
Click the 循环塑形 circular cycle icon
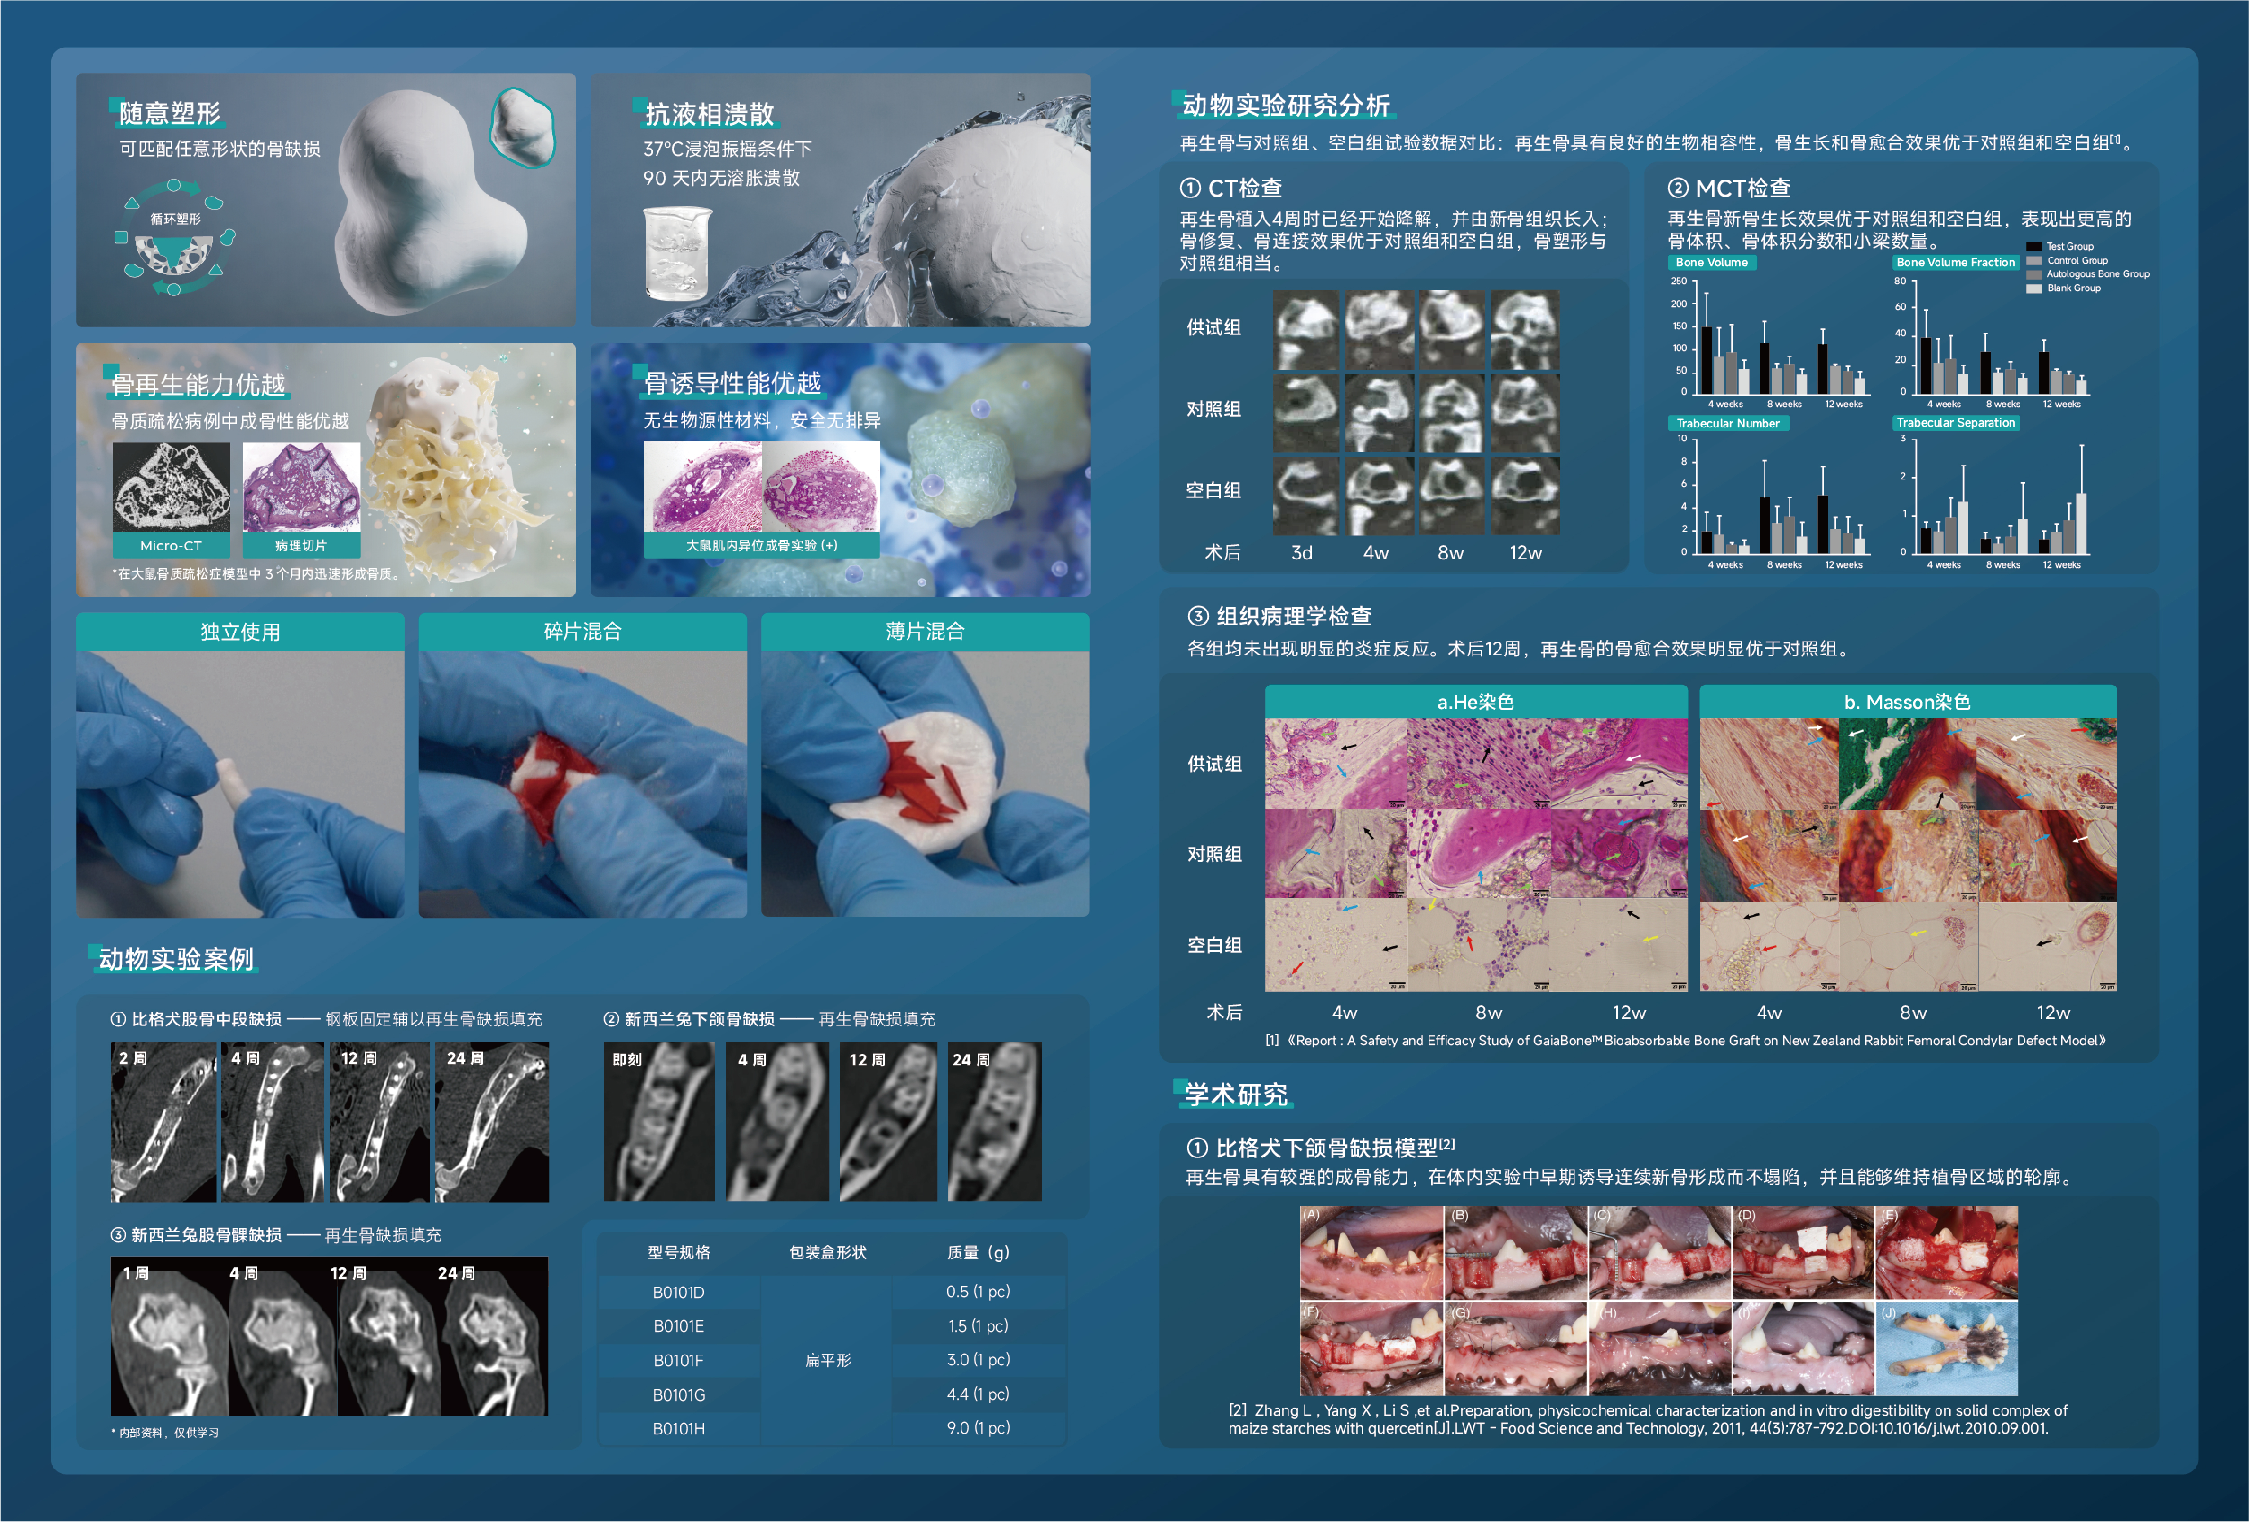(175, 237)
